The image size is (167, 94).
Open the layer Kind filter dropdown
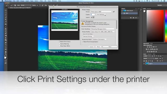[147, 56]
